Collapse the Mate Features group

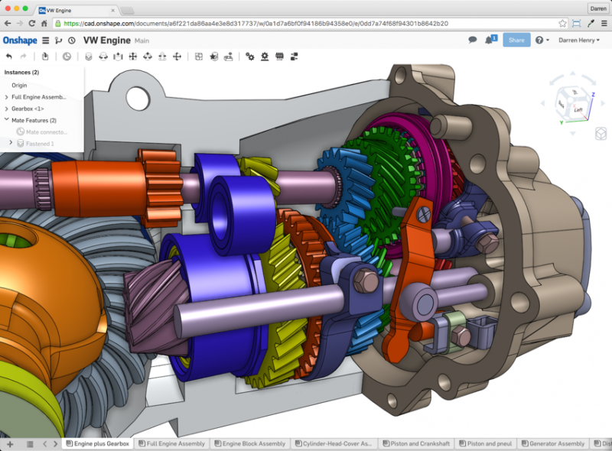7,120
